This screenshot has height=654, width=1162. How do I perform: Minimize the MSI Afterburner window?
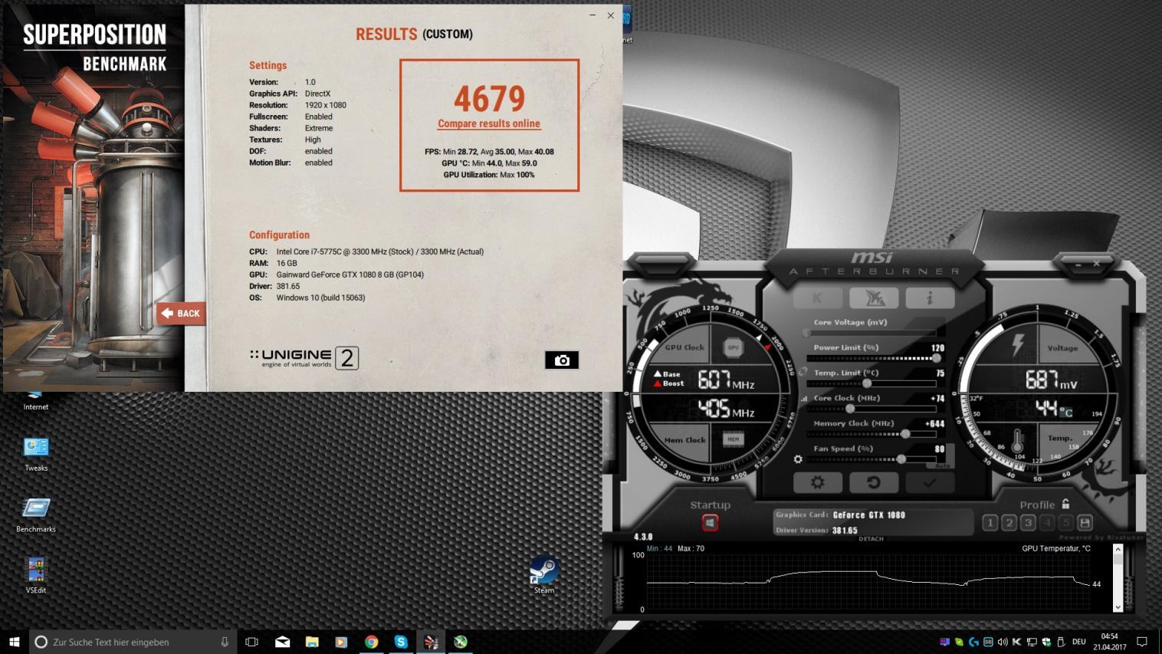pyautogui.click(x=1078, y=264)
